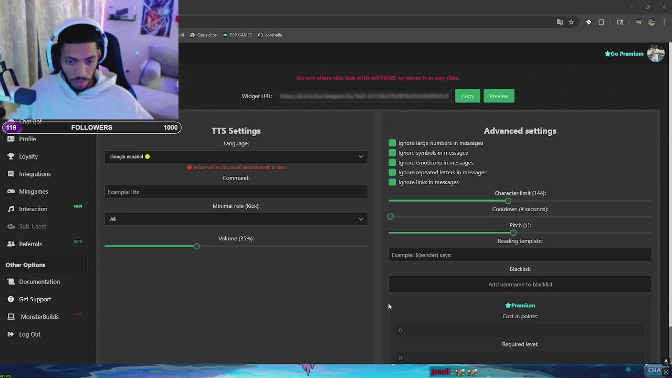Click the MonsterBuilds laptop icon
672x378 pixels.
click(x=10, y=317)
